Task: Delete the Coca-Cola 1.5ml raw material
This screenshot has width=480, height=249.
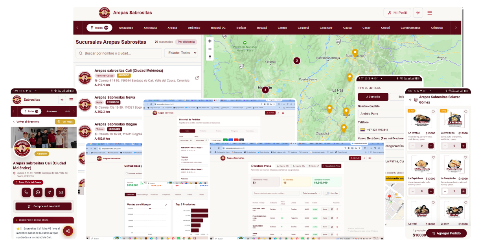Action: pyautogui.click(x=337, y=209)
